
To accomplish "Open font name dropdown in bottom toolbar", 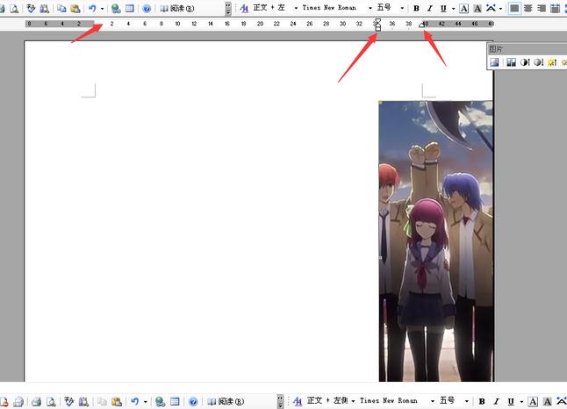I will coord(432,401).
